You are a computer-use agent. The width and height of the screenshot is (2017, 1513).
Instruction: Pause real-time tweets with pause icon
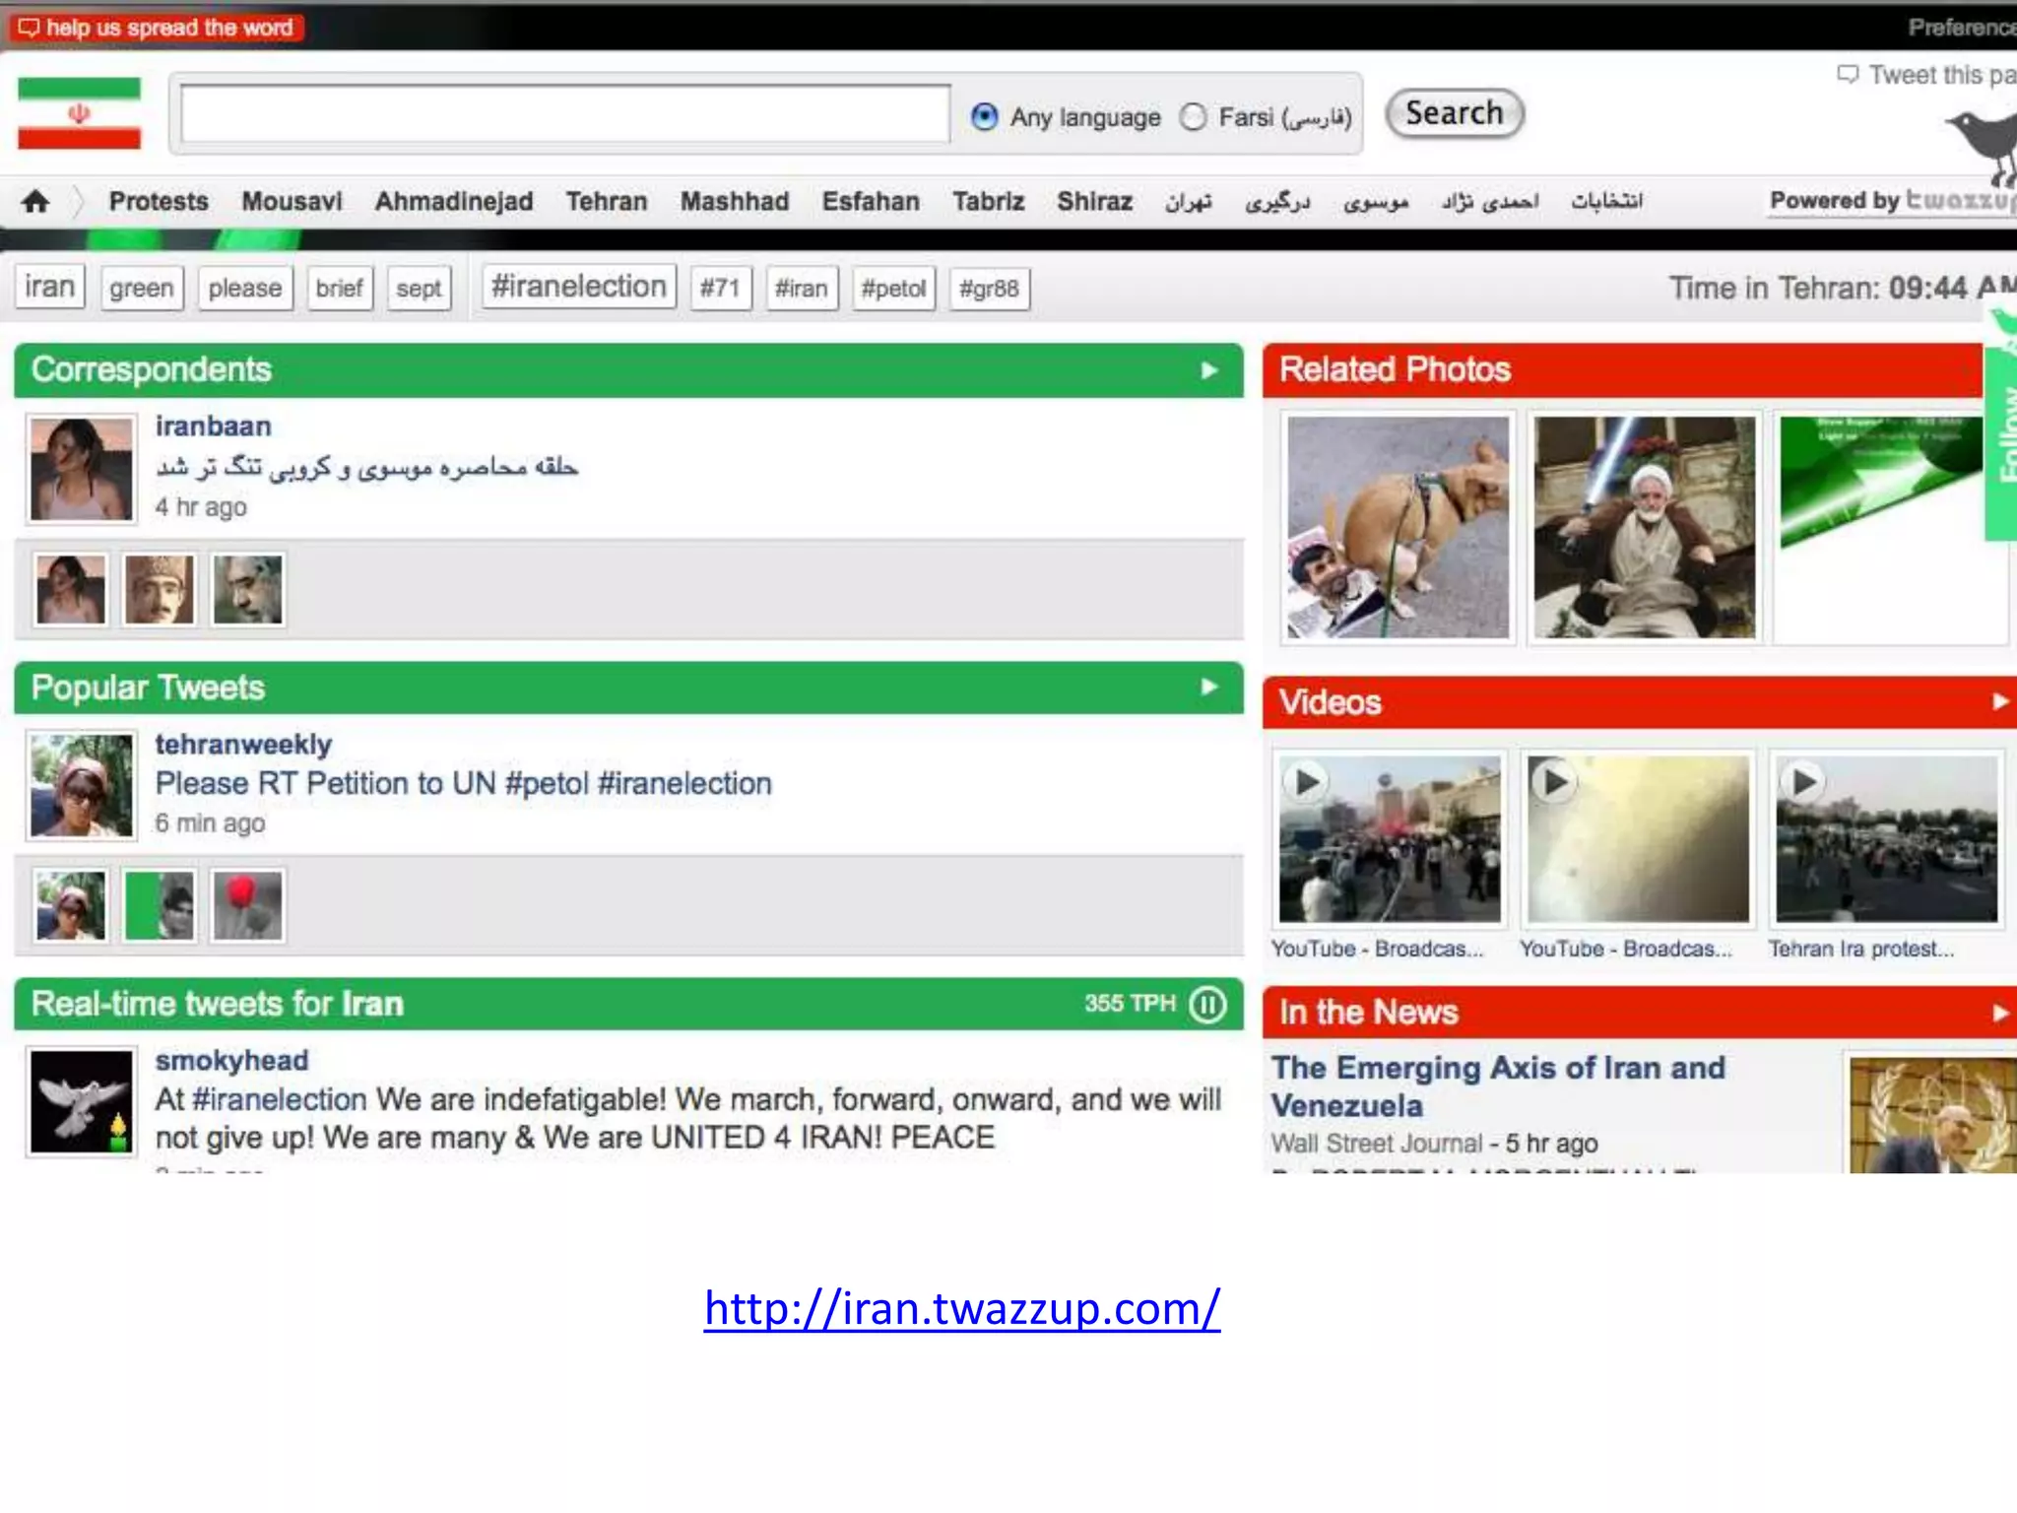[x=1207, y=1004]
